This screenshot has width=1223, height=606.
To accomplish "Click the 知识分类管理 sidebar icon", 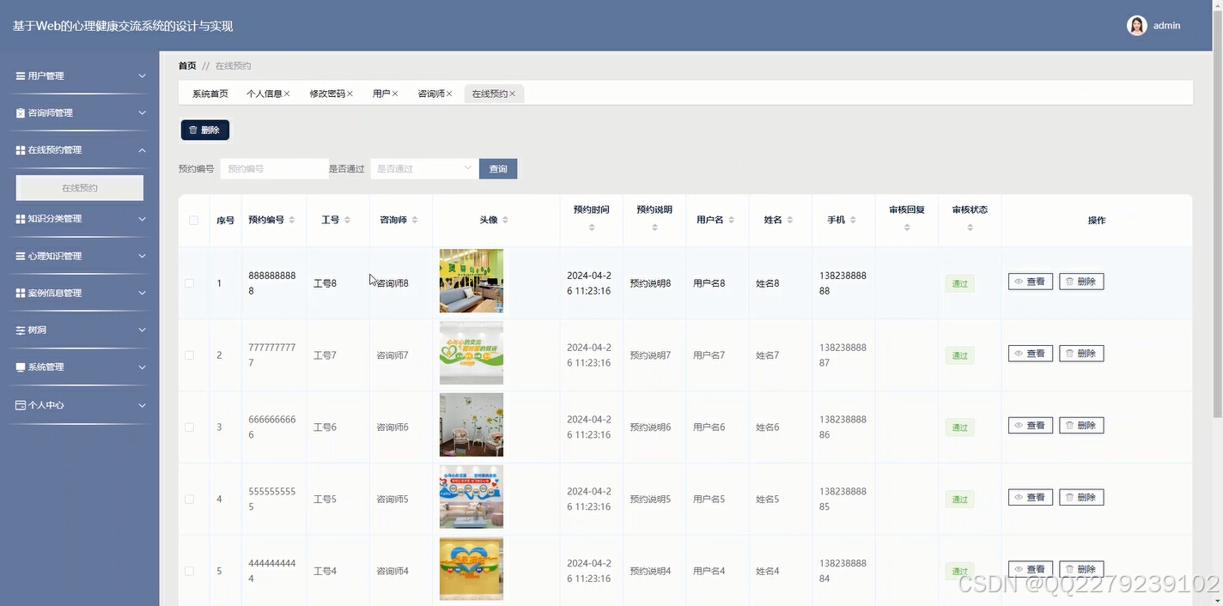I will pyautogui.click(x=20, y=218).
